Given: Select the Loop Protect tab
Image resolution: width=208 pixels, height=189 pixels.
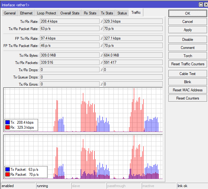Looking at the screenshot, I should pyautogui.click(x=47, y=13).
